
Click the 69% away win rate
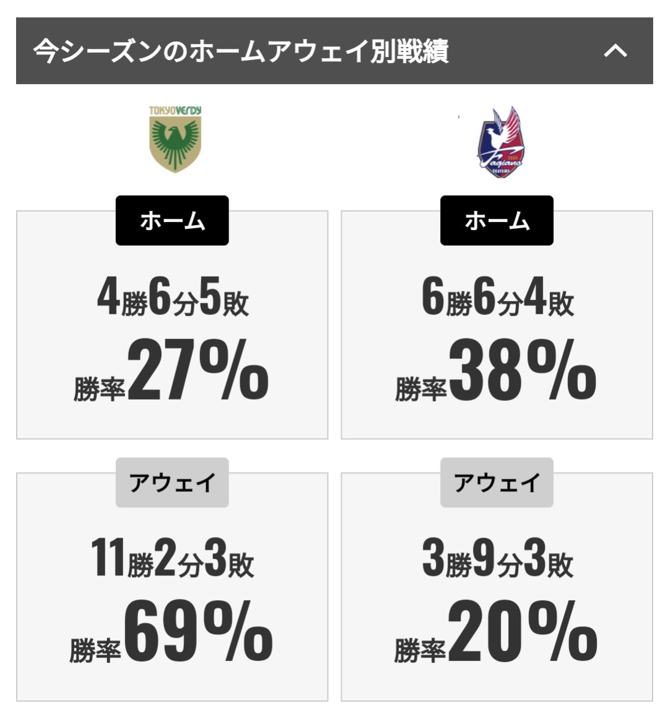point(198,632)
